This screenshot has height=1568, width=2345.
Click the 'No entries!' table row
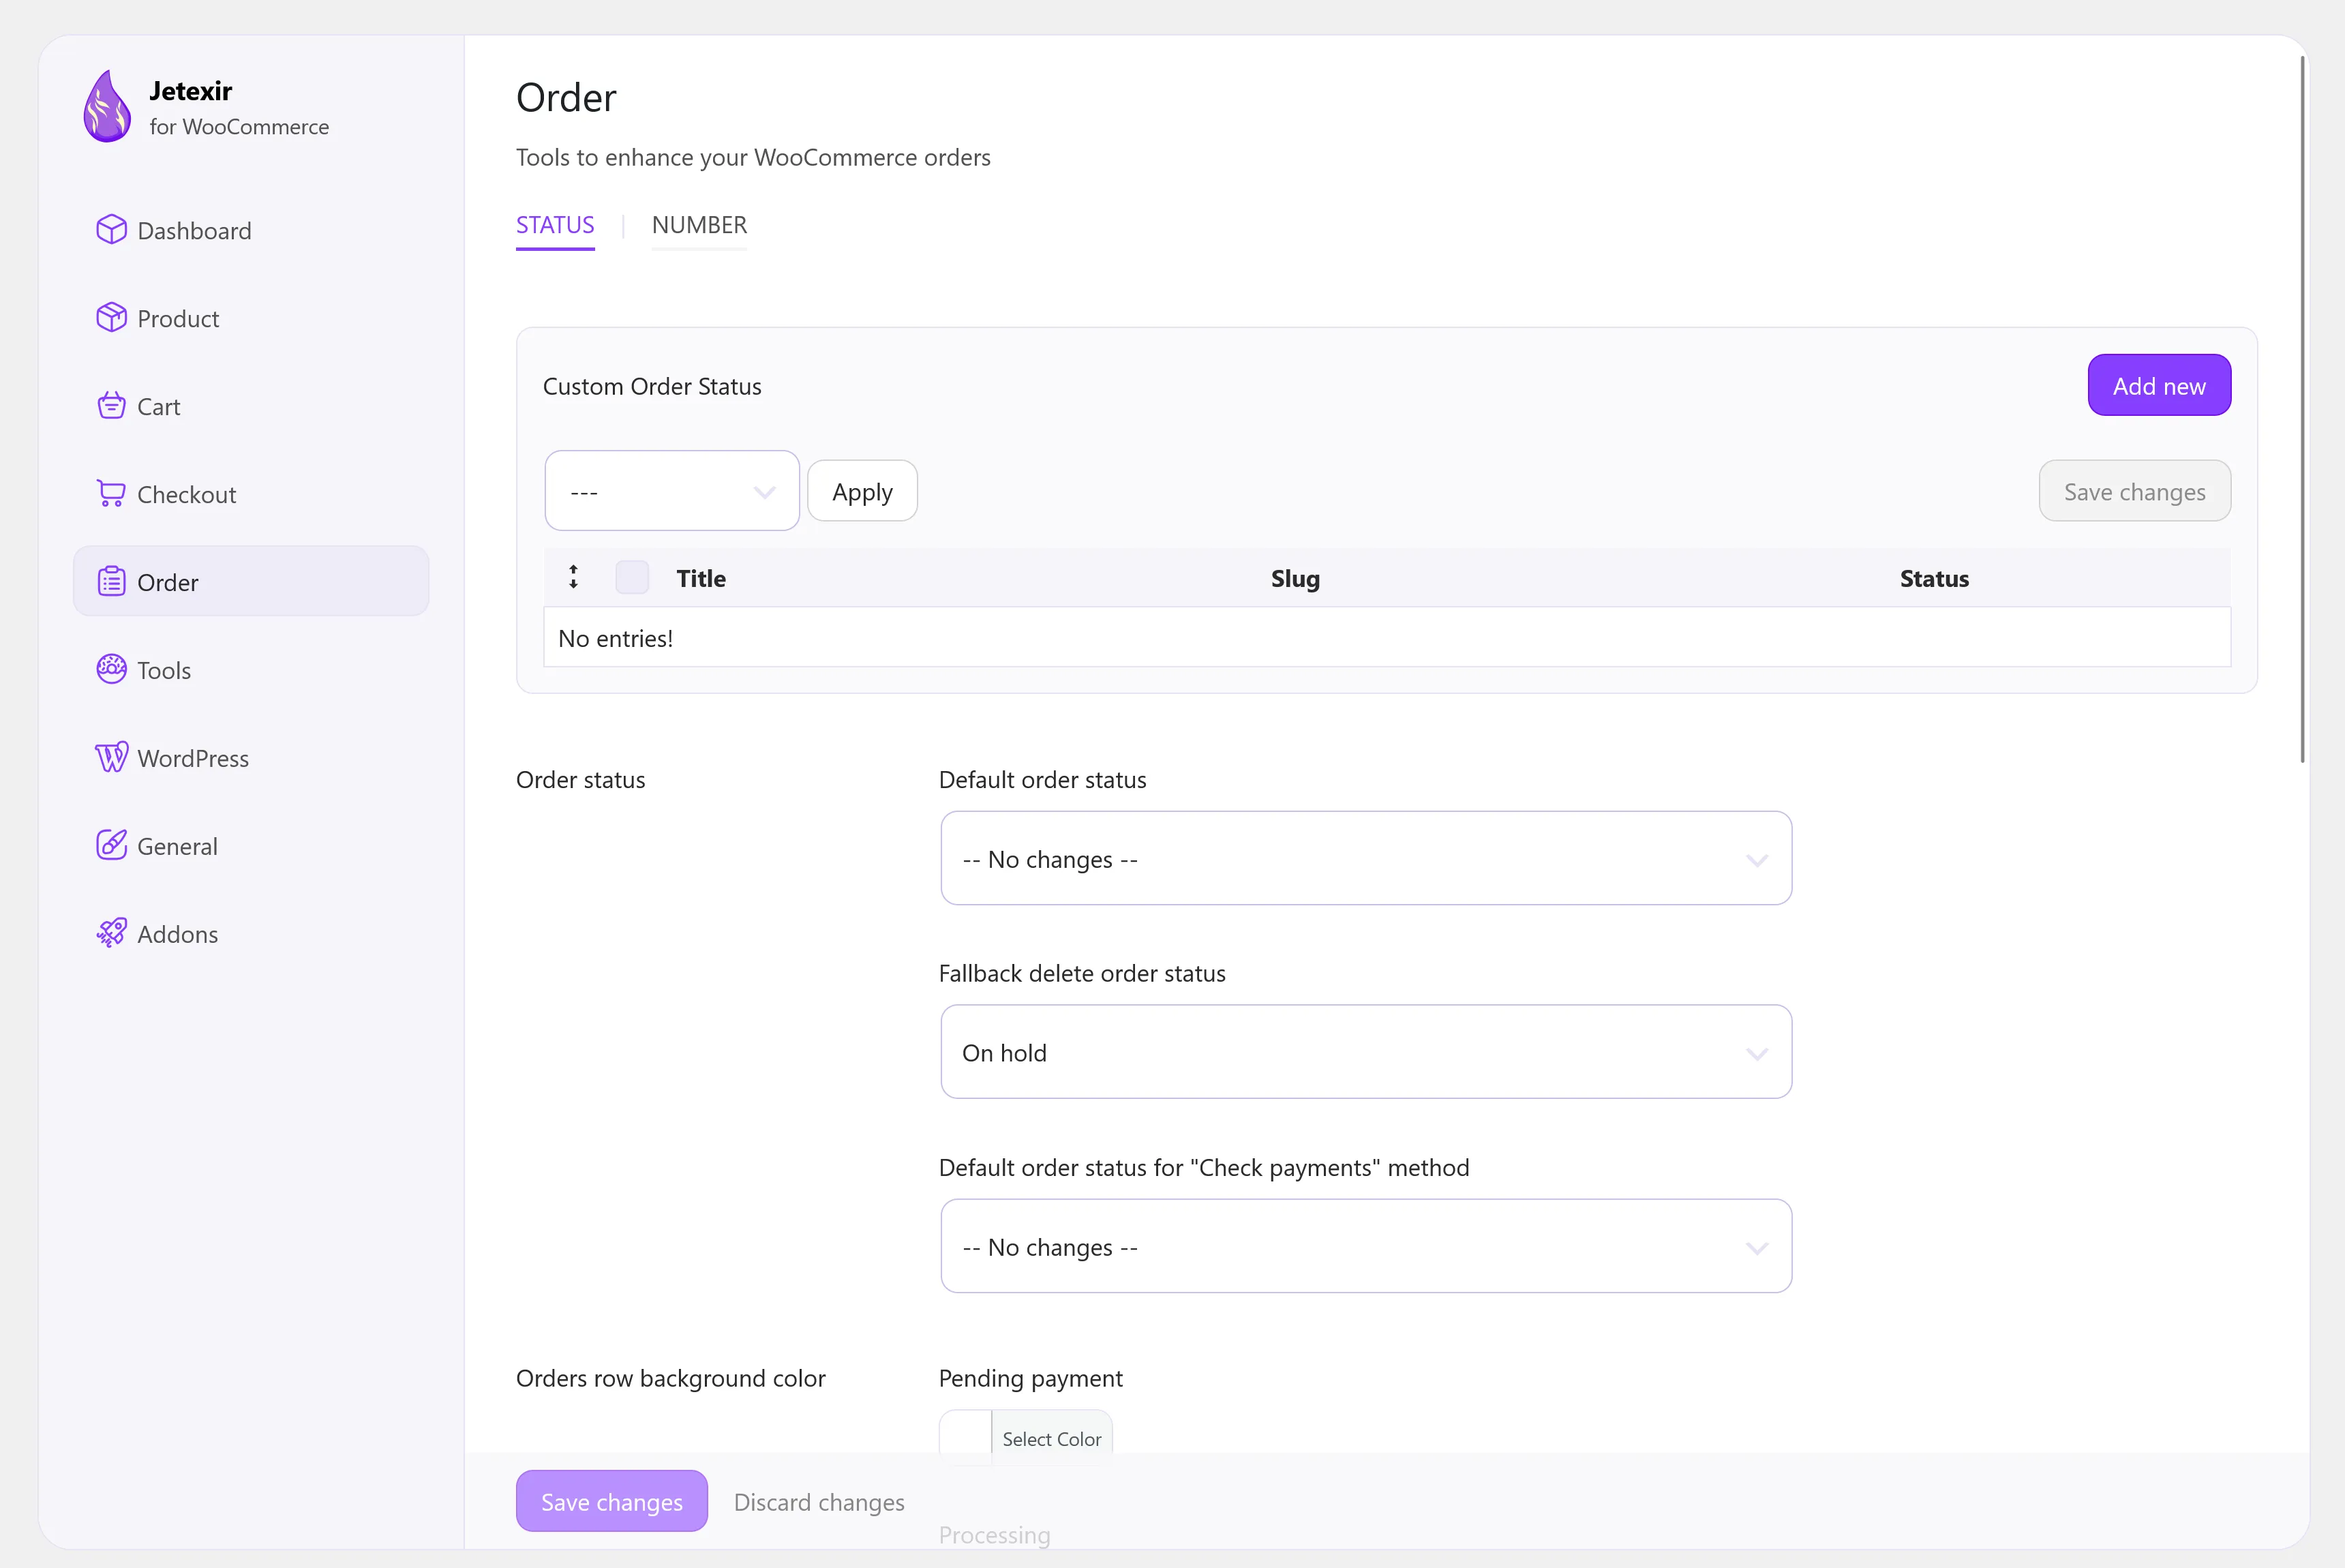pyautogui.click(x=1387, y=637)
